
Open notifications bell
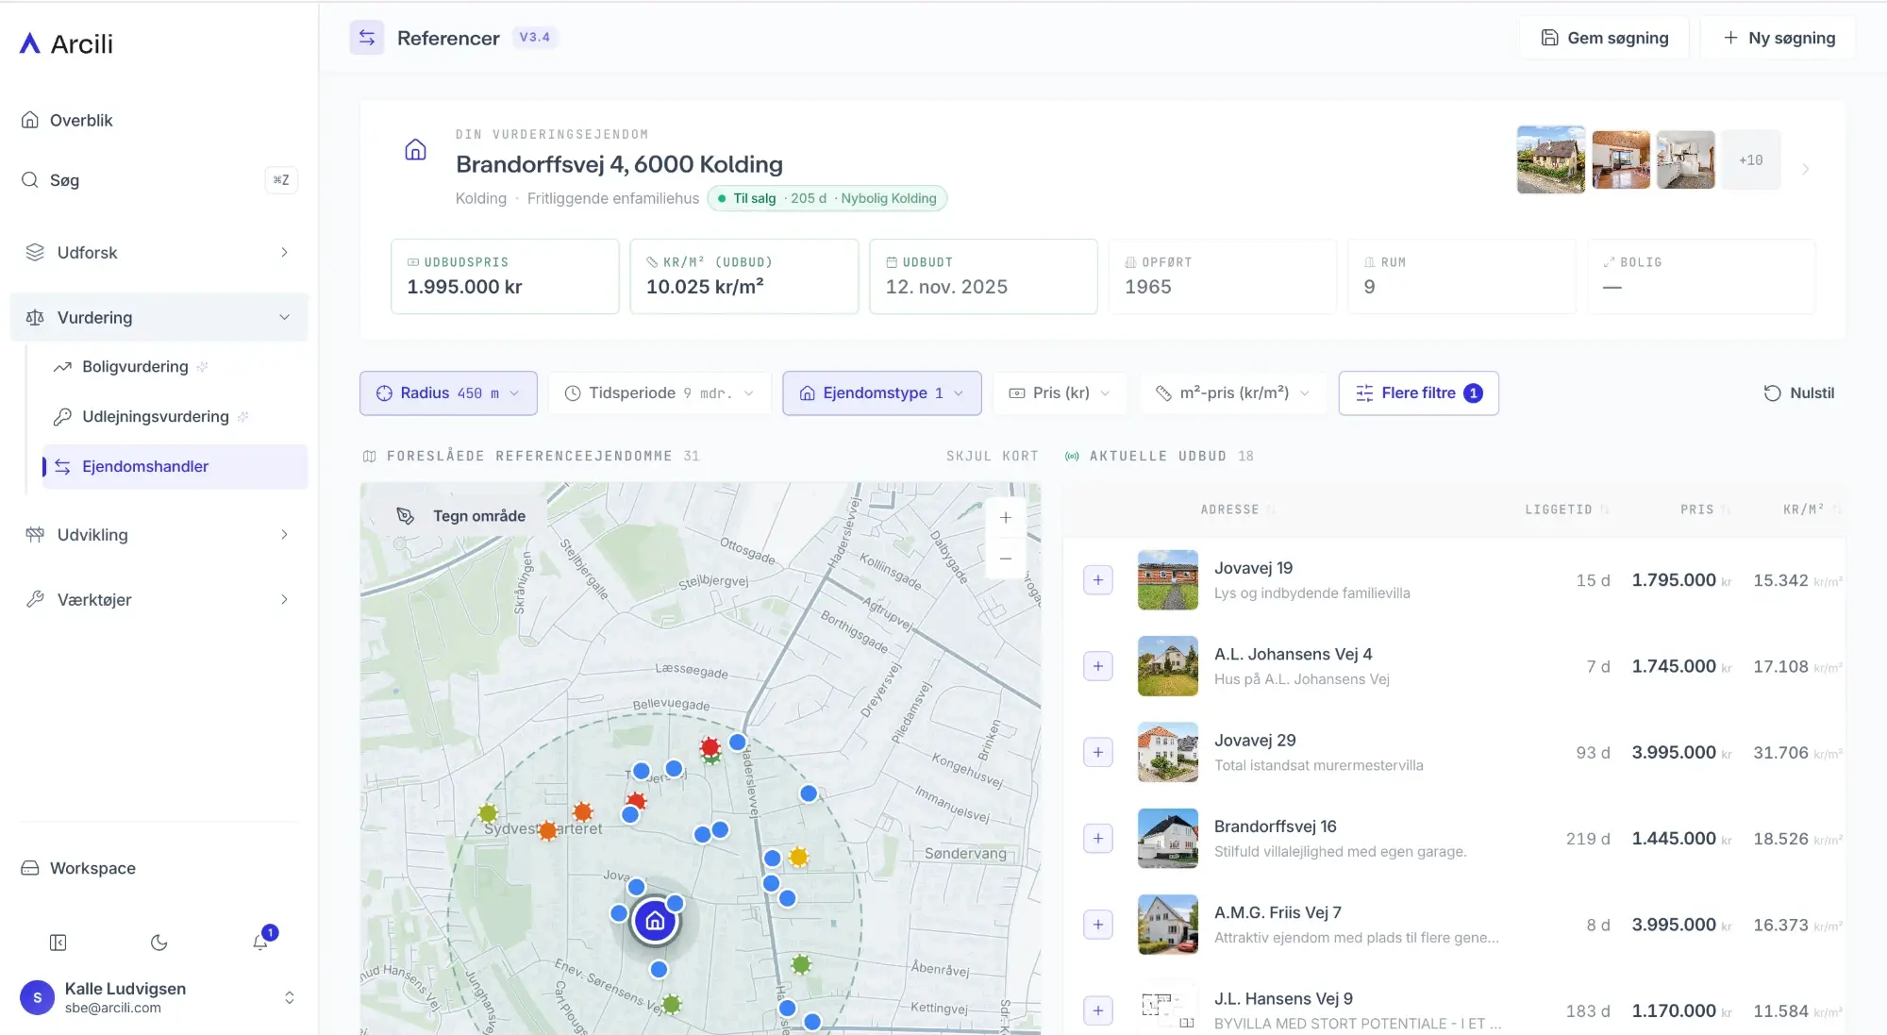[x=260, y=943]
